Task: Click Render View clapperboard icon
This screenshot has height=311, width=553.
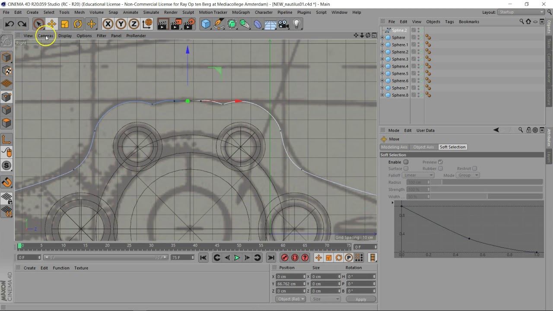Action: (162, 24)
